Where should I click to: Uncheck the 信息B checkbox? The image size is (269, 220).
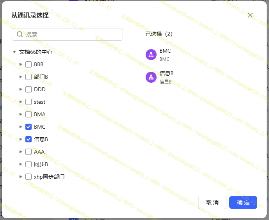(29, 139)
